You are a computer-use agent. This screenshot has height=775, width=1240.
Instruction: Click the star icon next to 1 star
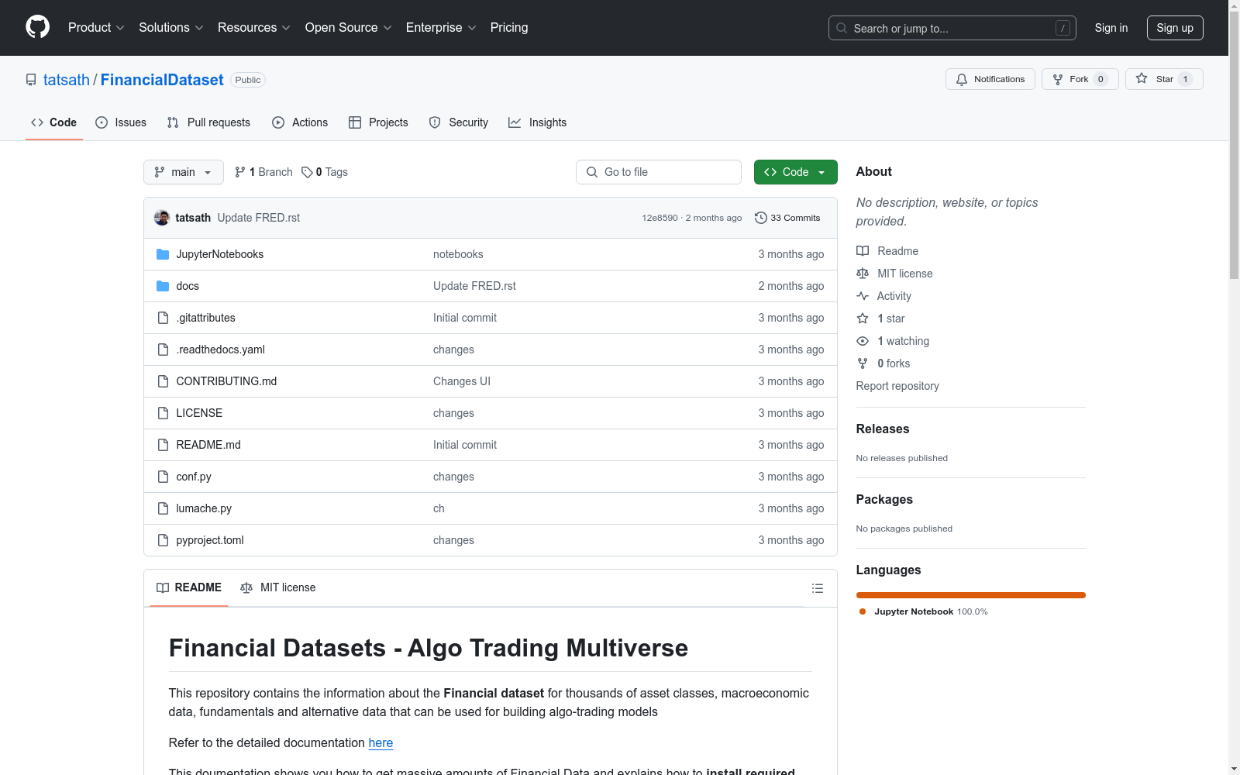click(x=863, y=319)
